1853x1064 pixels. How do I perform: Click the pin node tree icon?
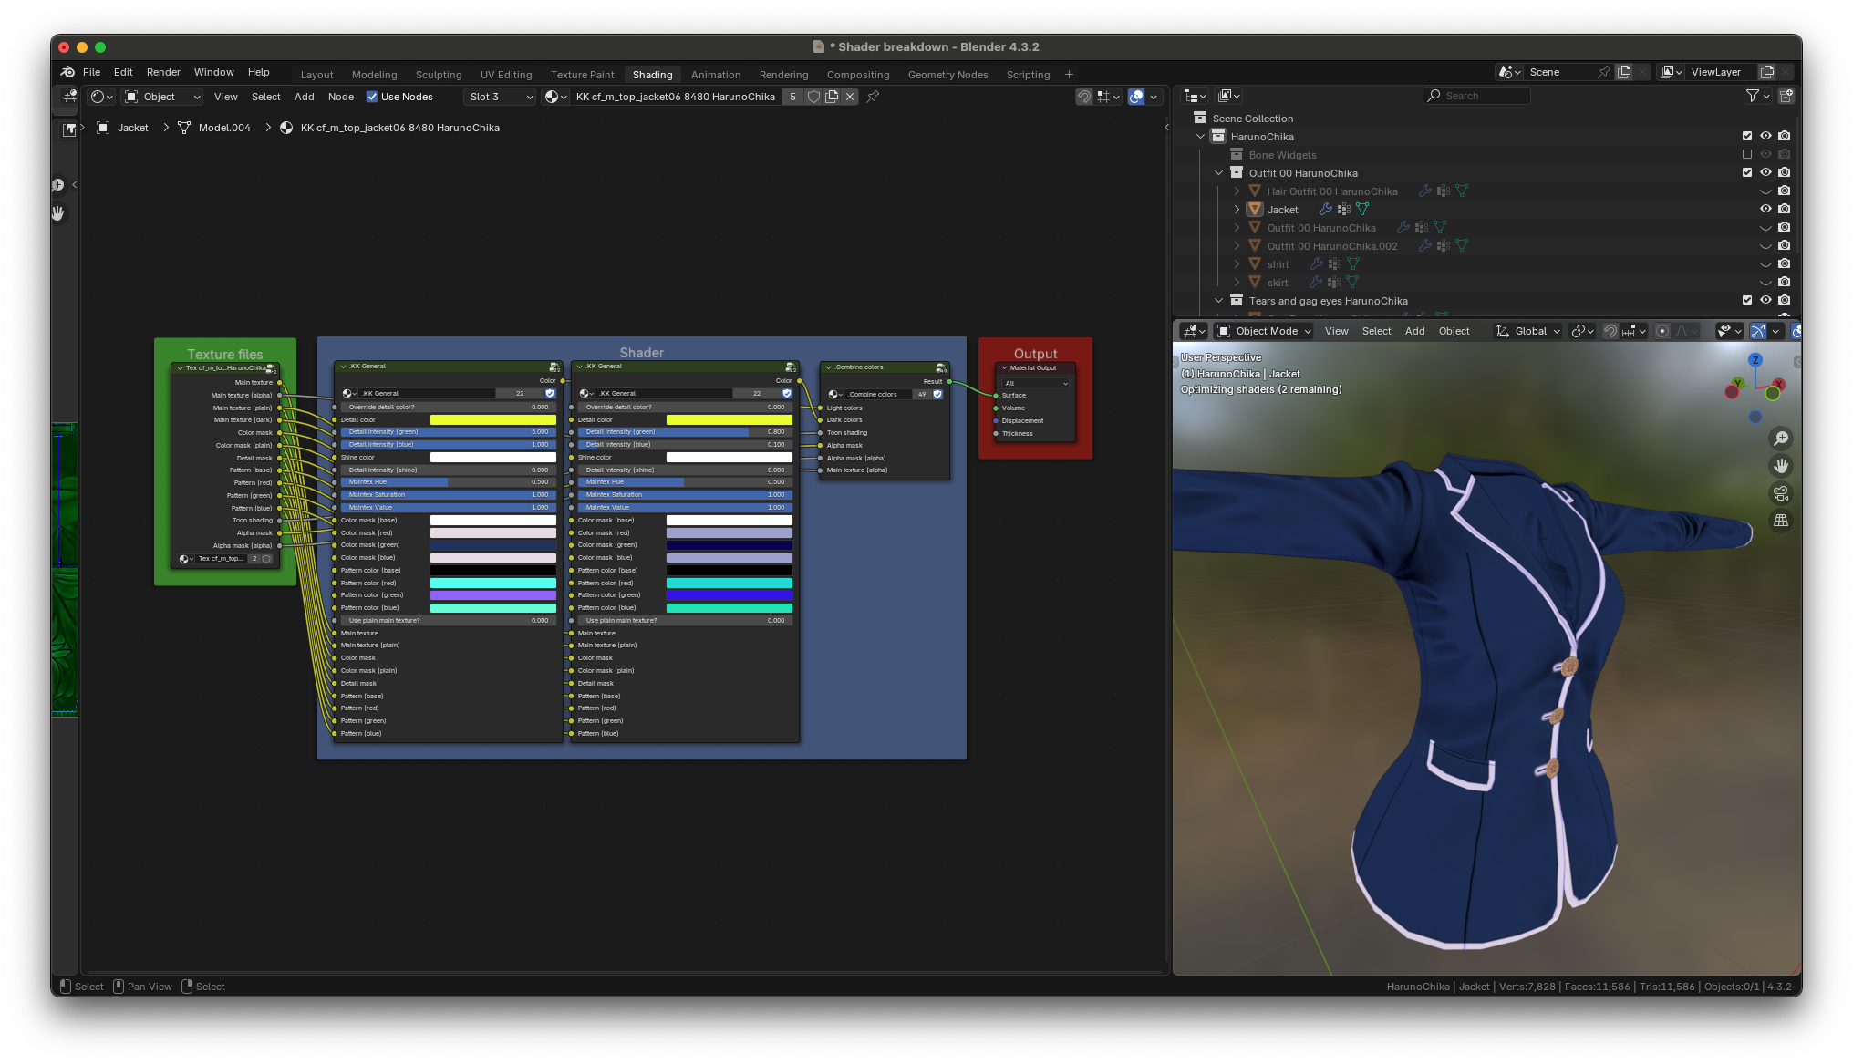click(x=873, y=97)
